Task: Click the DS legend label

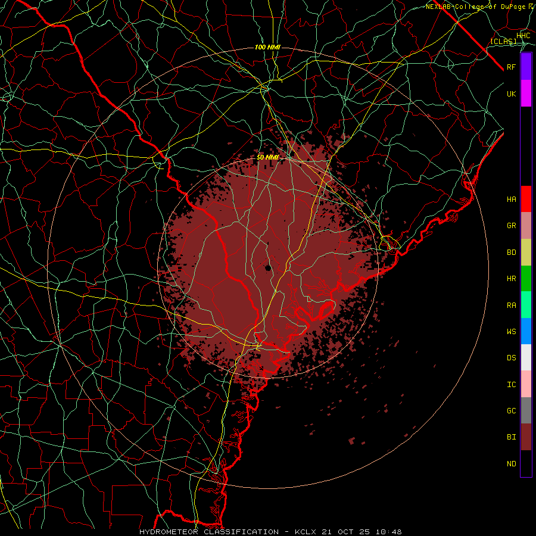Action: pos(511,358)
